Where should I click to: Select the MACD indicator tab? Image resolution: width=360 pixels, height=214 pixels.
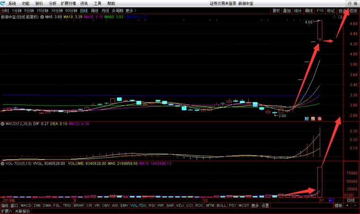coord(26,205)
